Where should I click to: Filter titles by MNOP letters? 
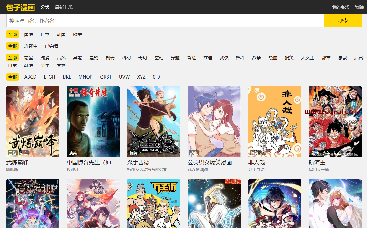[85, 77]
